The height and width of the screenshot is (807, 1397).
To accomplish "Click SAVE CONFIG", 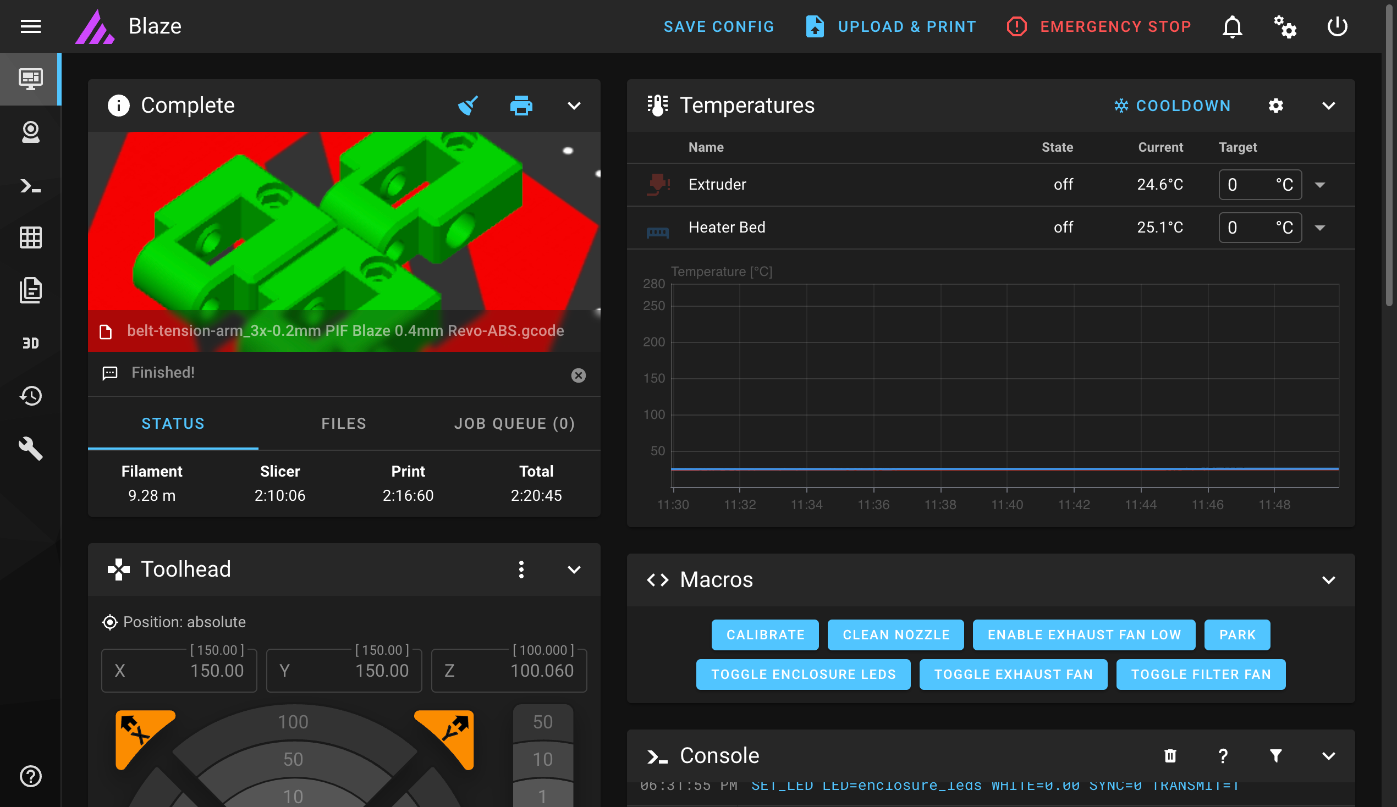I will (718, 26).
